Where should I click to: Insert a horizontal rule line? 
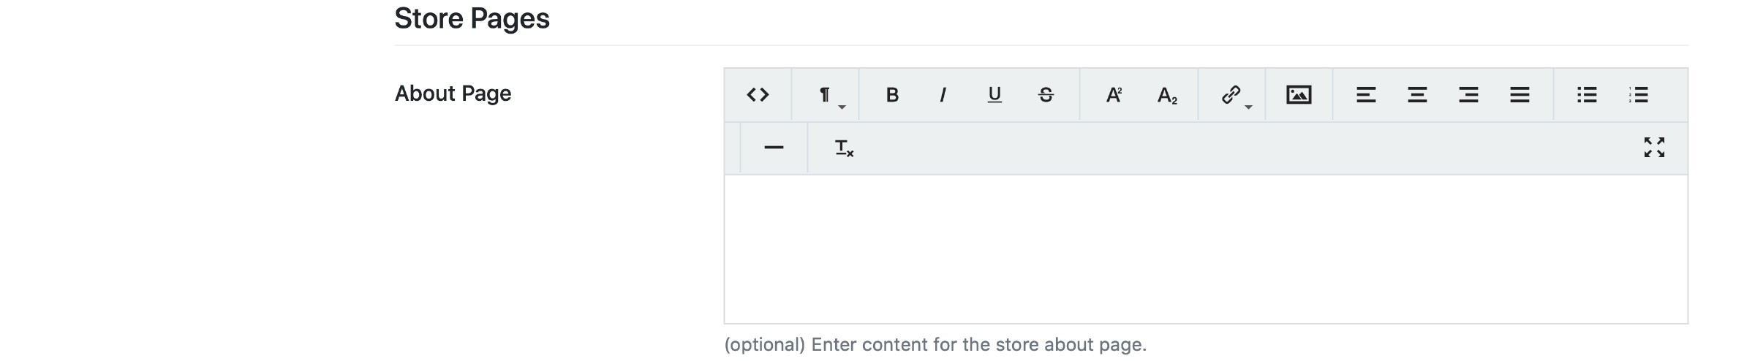pos(774,148)
